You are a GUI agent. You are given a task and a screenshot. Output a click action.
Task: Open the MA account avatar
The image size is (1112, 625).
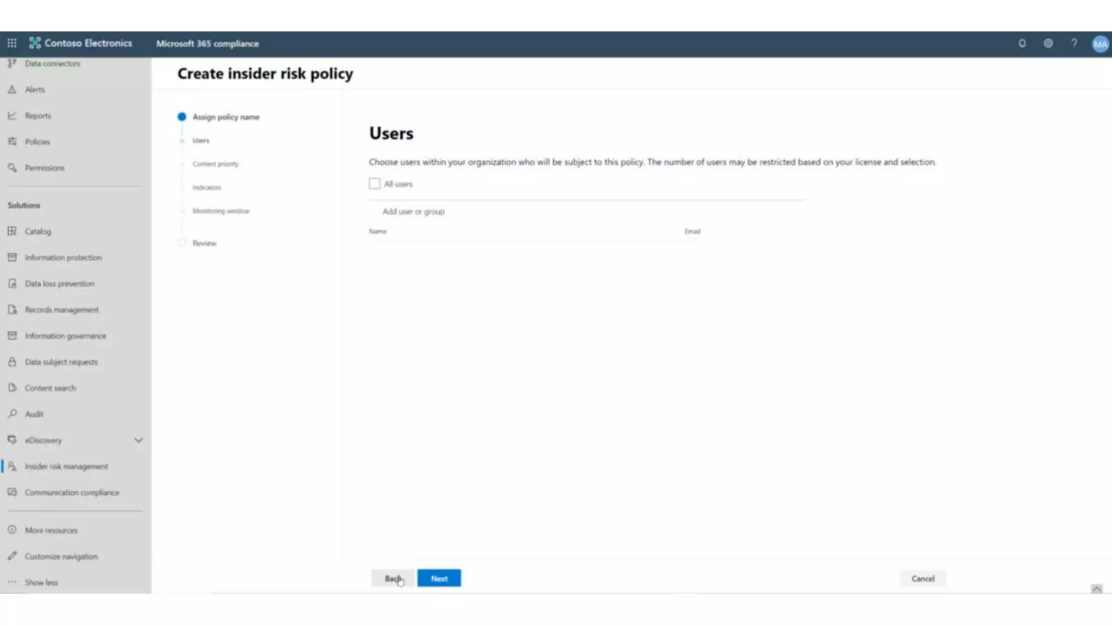[x=1100, y=44]
